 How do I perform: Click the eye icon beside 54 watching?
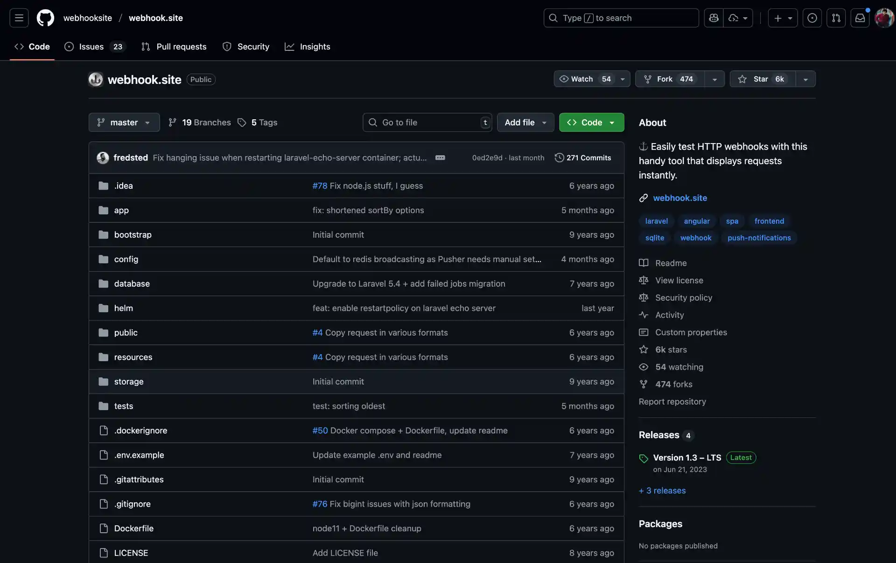click(x=644, y=367)
